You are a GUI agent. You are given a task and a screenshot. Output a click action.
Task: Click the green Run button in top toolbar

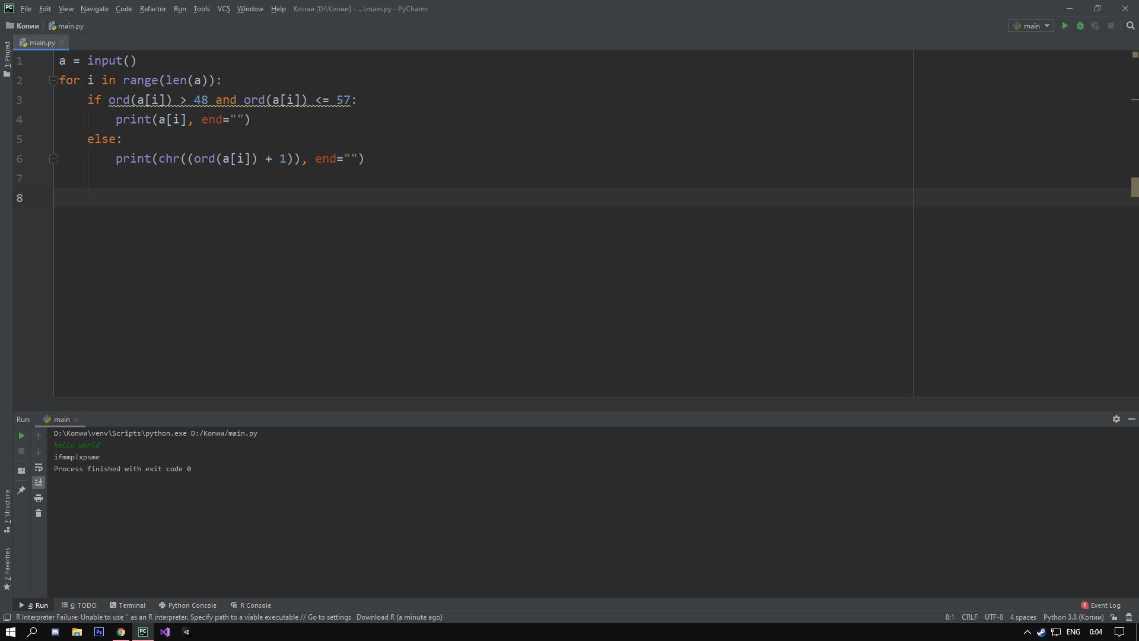(x=1065, y=26)
